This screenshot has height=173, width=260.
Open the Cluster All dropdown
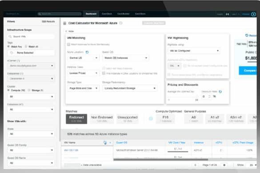[31, 97]
